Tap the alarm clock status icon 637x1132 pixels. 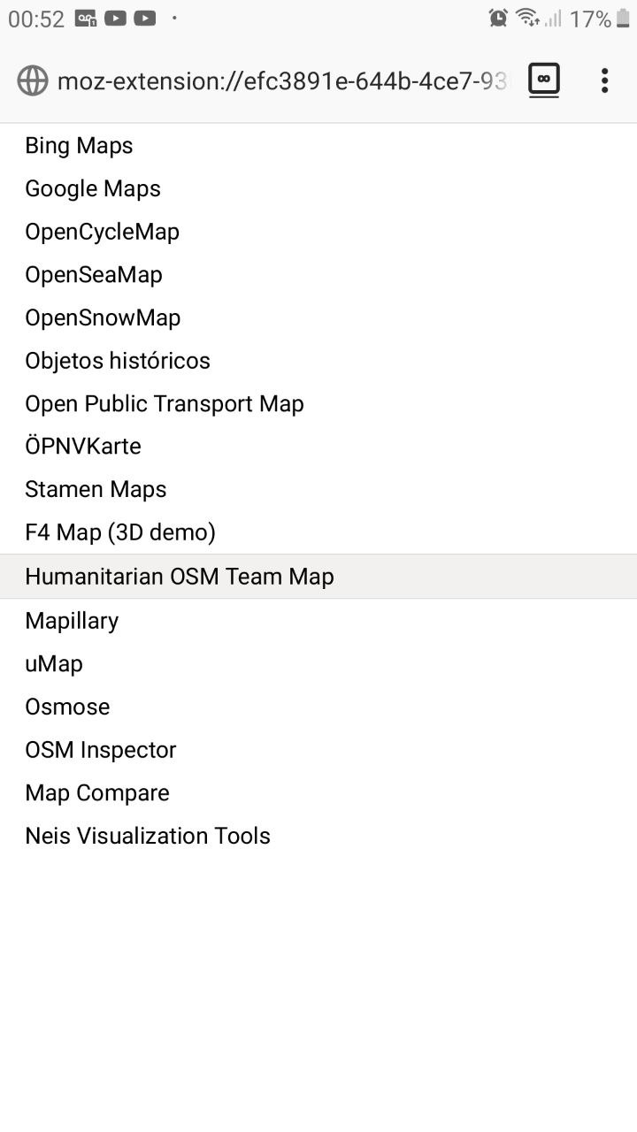click(x=498, y=18)
